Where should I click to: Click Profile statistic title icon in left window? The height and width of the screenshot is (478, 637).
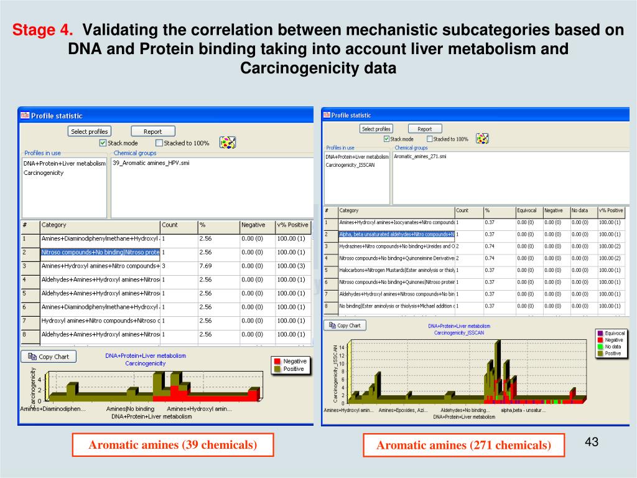coord(25,115)
